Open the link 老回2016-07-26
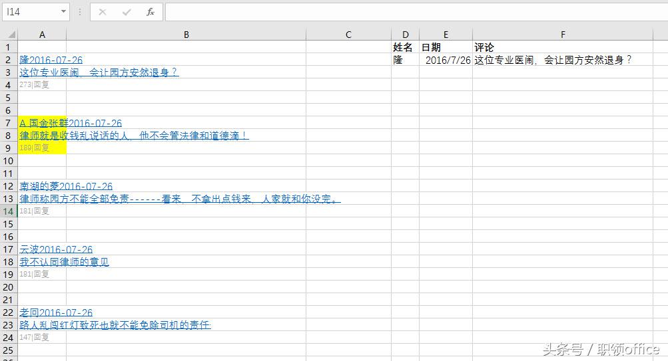 pyautogui.click(x=56, y=312)
